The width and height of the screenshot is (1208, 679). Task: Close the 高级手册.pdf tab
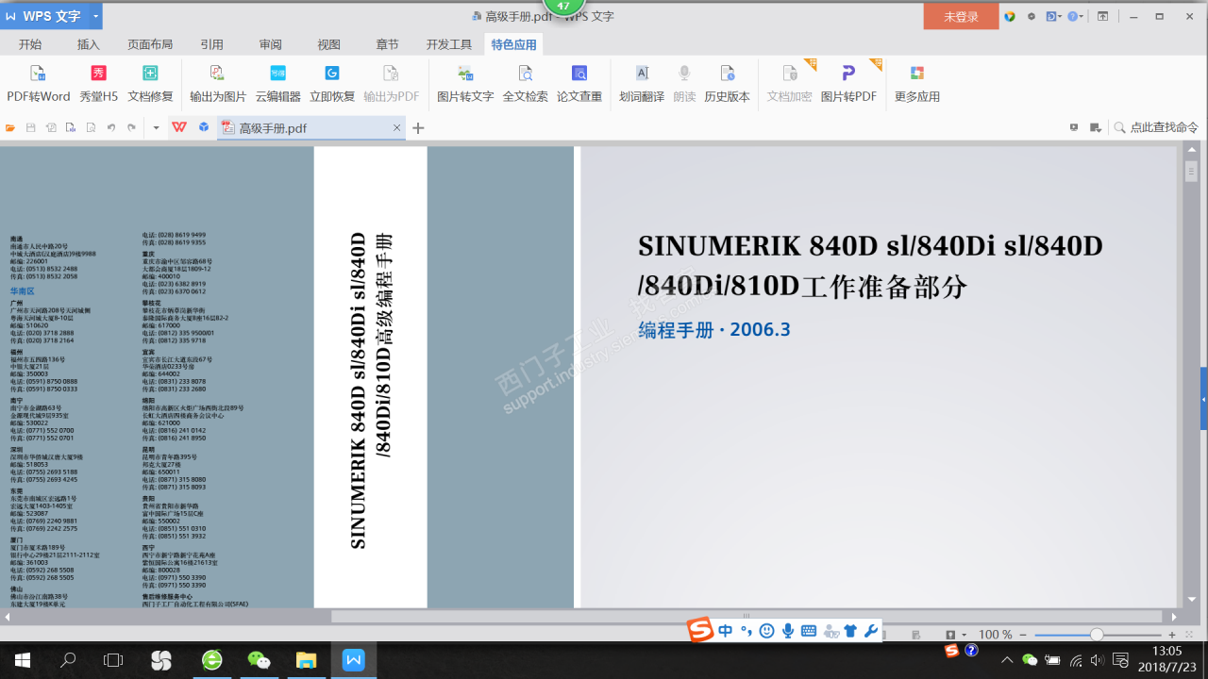[x=397, y=127]
